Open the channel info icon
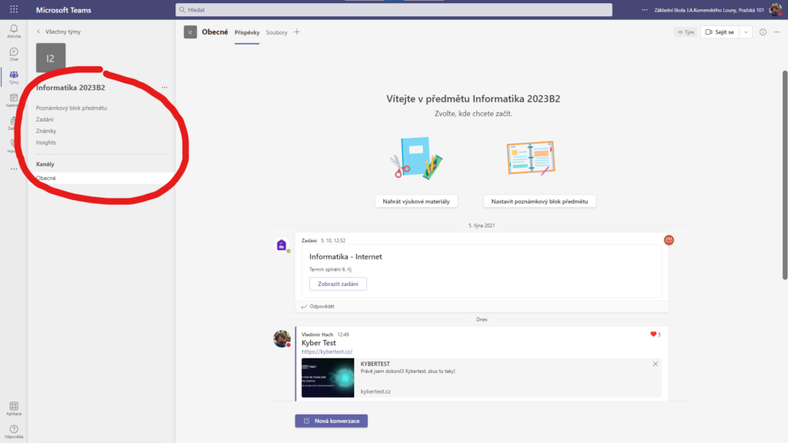788x443 pixels. pyautogui.click(x=763, y=32)
